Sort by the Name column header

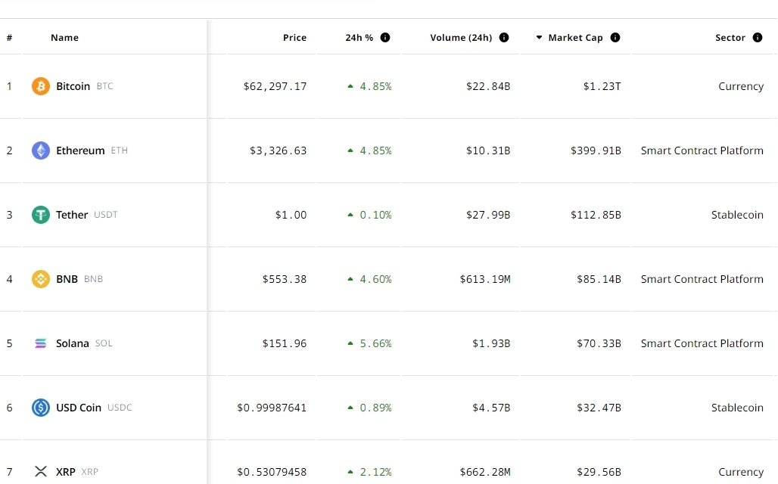64,38
